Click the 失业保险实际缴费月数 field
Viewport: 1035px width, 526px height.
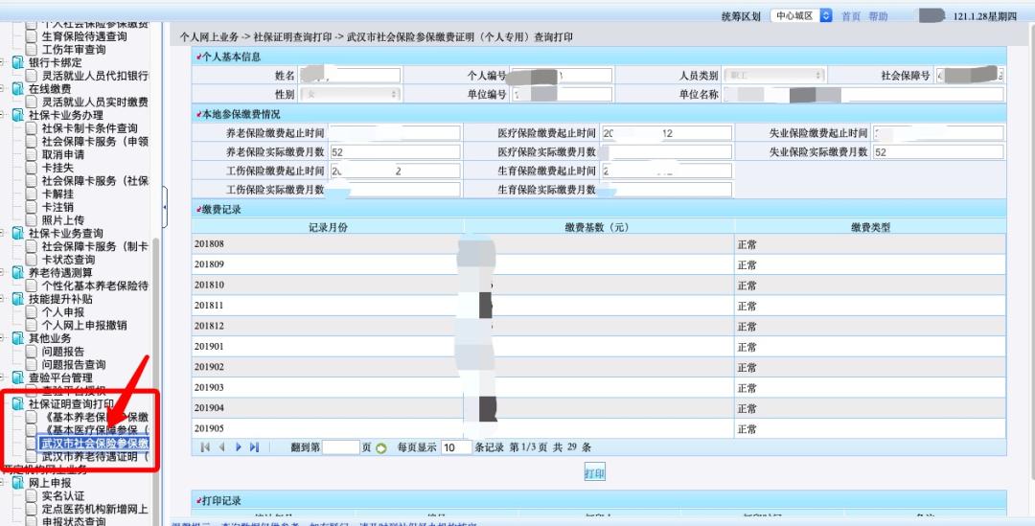[938, 151]
